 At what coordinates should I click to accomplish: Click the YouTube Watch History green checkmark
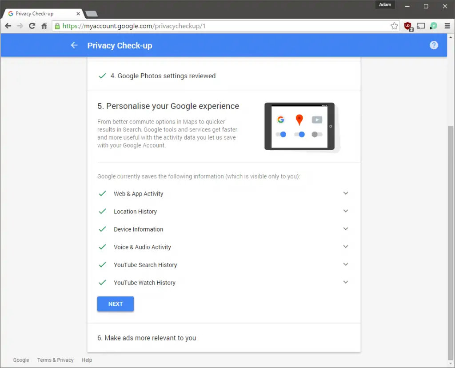(x=103, y=282)
